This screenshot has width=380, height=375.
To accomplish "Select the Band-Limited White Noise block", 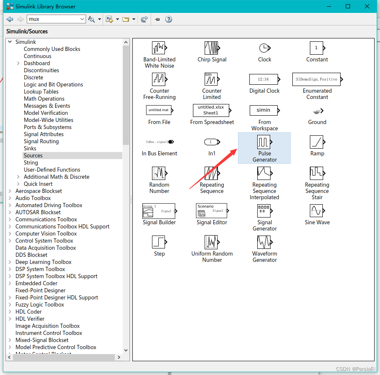I will click(159, 55).
